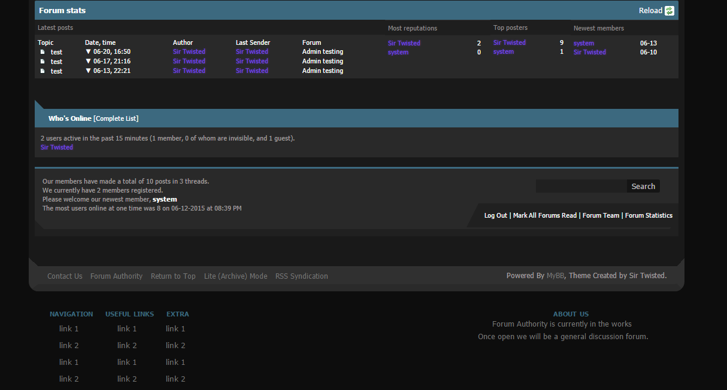Click the Reload link in Forum stats header
The image size is (727, 390).
650,11
